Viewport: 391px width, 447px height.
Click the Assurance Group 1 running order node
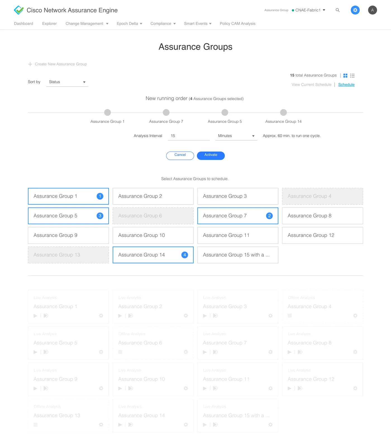108,112
